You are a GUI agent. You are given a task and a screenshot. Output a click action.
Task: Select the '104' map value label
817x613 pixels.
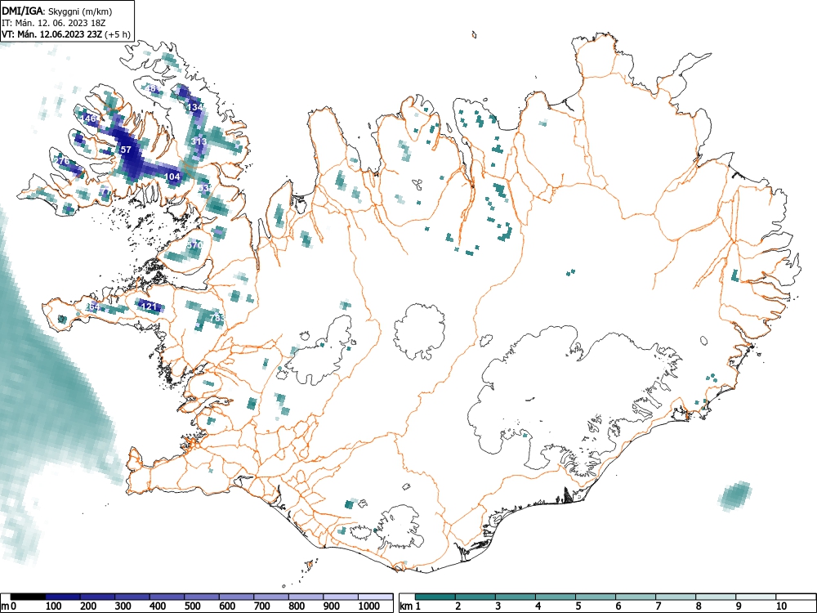point(172,177)
